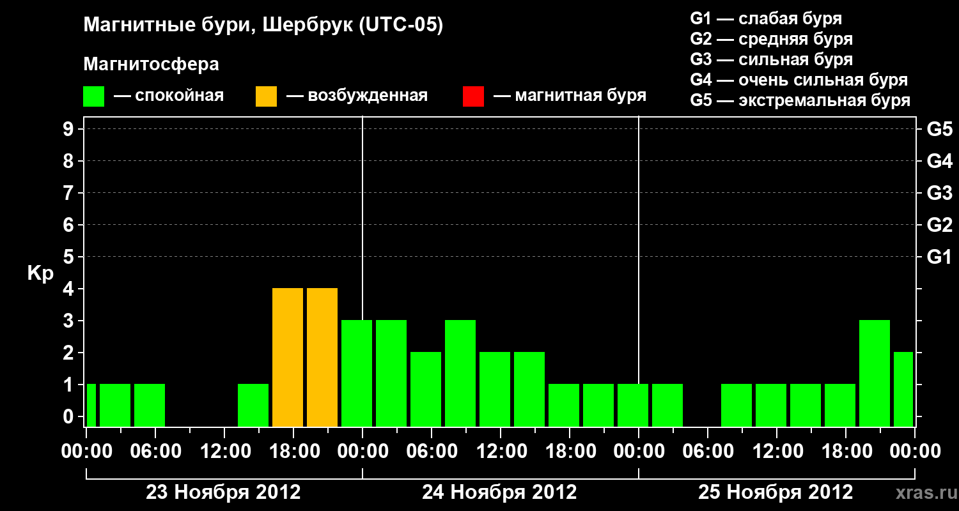Click Kp 2 bar around 05:00 on 24 November
This screenshot has height=511, width=959.
click(x=426, y=389)
